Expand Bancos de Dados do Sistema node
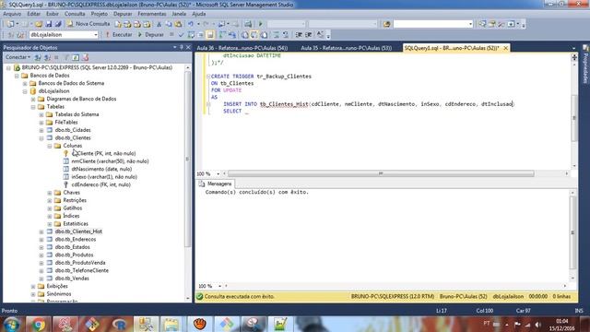This screenshot has width=590, height=332. tap(25, 83)
